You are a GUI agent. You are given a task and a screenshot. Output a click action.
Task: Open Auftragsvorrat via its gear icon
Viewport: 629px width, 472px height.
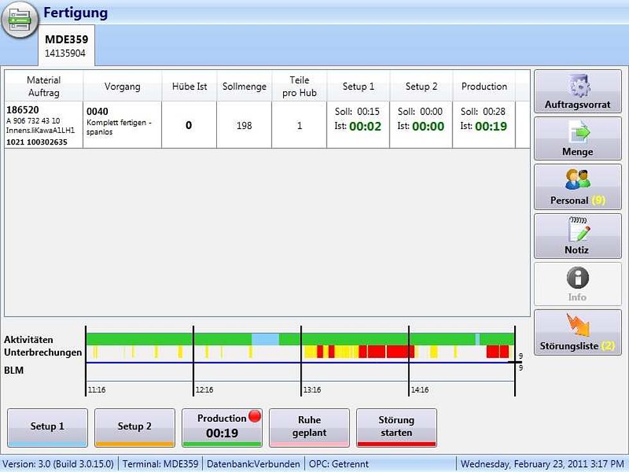click(577, 85)
